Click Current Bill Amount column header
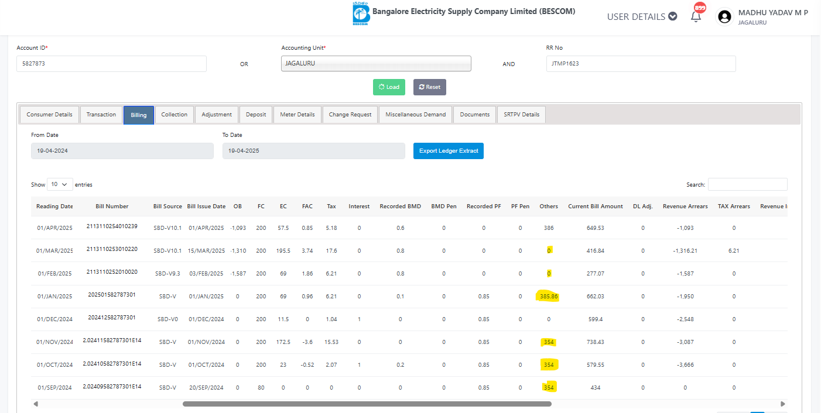821x413 pixels. click(596, 206)
